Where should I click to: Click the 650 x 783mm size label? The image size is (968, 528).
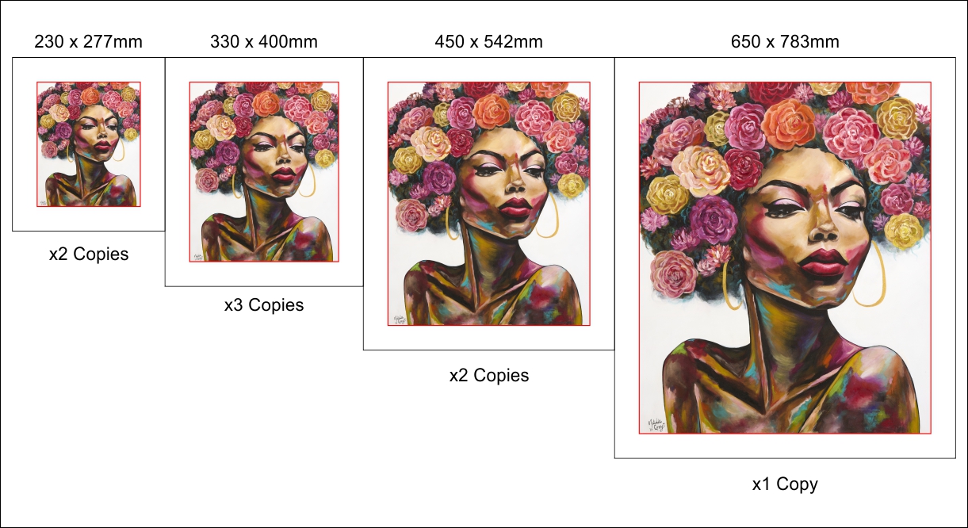coord(785,42)
